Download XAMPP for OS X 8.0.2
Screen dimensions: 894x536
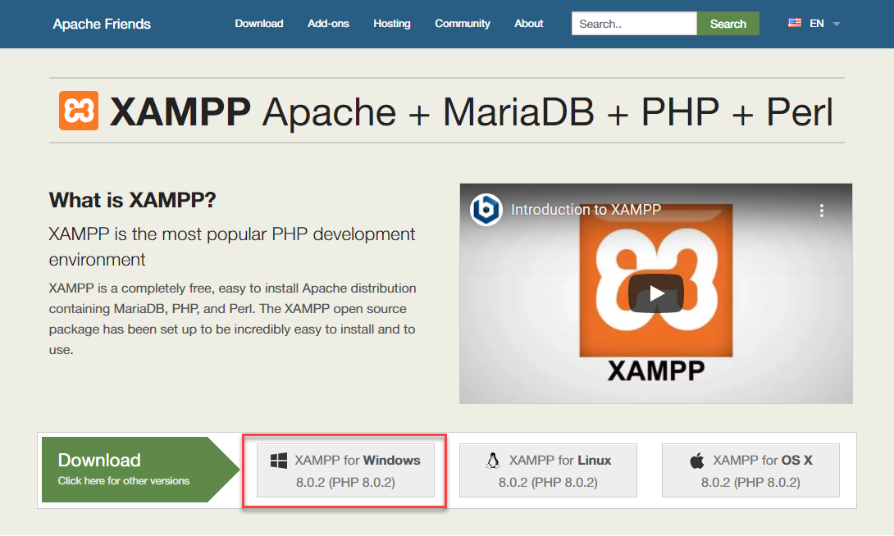coord(750,470)
